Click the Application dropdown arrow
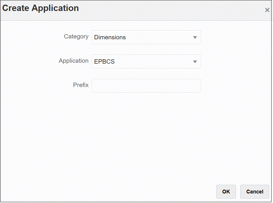This screenshot has width=273, height=203. coord(195,62)
